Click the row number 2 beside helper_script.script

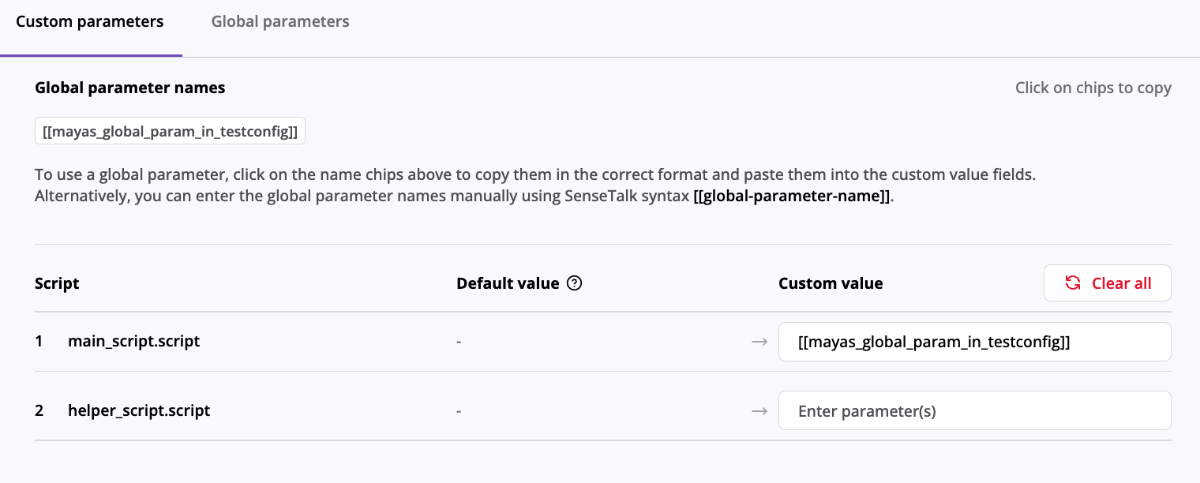point(39,410)
